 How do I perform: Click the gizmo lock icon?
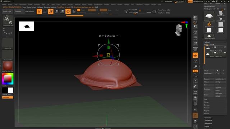pyautogui.click(x=114, y=36)
